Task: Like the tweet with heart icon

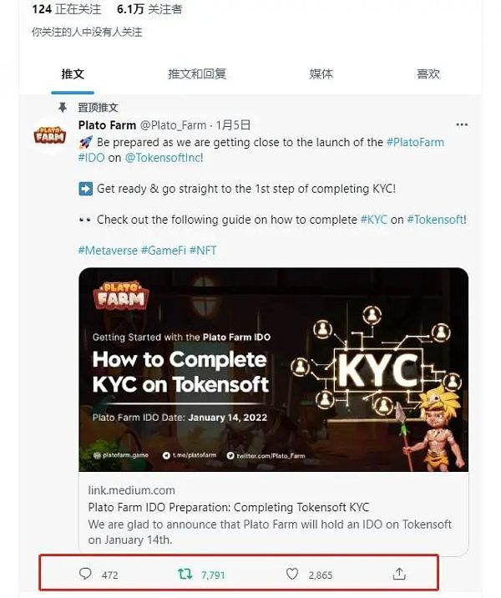Action: pos(292,574)
